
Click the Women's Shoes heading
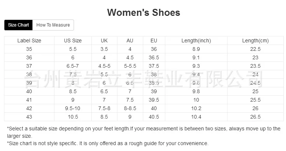144,13
